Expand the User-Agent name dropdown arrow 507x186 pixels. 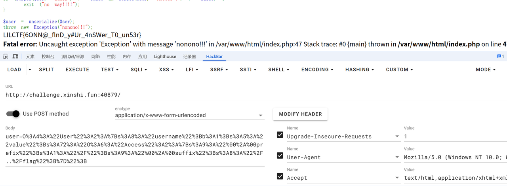pos(397,157)
